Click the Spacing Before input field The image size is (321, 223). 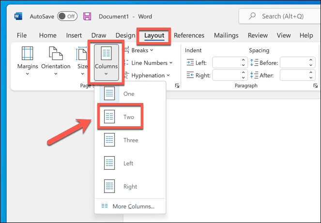[x=294, y=62]
